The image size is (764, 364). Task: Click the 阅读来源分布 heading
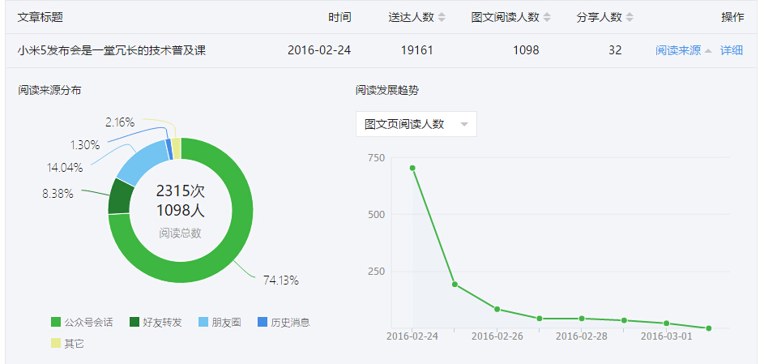click(x=49, y=90)
